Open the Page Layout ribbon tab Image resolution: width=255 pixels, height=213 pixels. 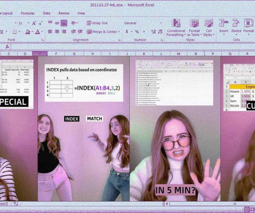[6, 13]
